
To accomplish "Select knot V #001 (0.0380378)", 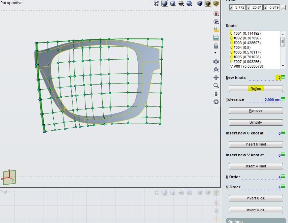I will pyautogui.click(x=246, y=66).
